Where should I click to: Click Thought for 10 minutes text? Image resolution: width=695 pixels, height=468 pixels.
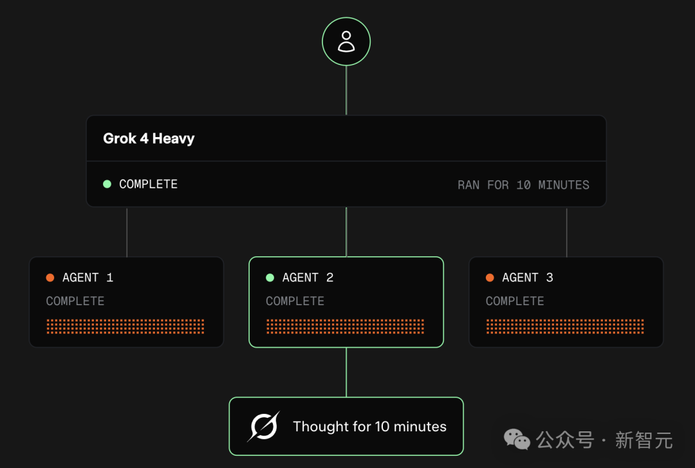tap(369, 427)
